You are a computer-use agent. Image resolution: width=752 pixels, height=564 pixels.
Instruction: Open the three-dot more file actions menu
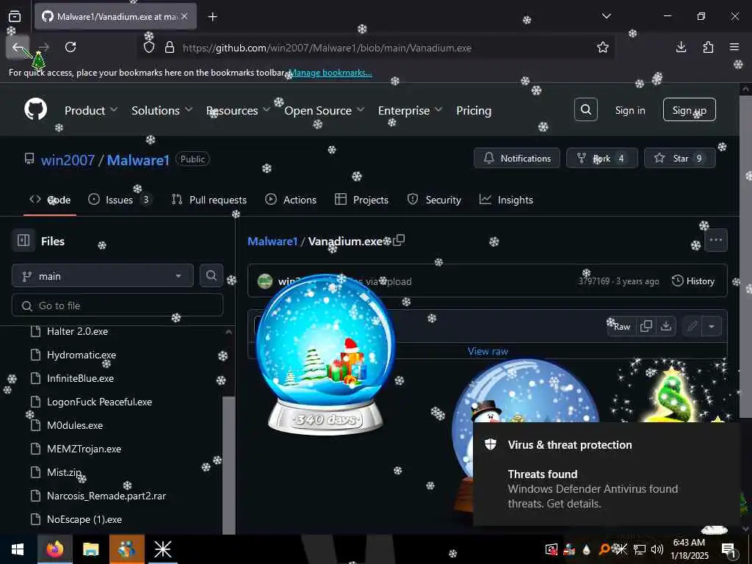[715, 240]
